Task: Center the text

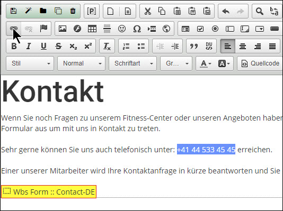Action: point(243,46)
